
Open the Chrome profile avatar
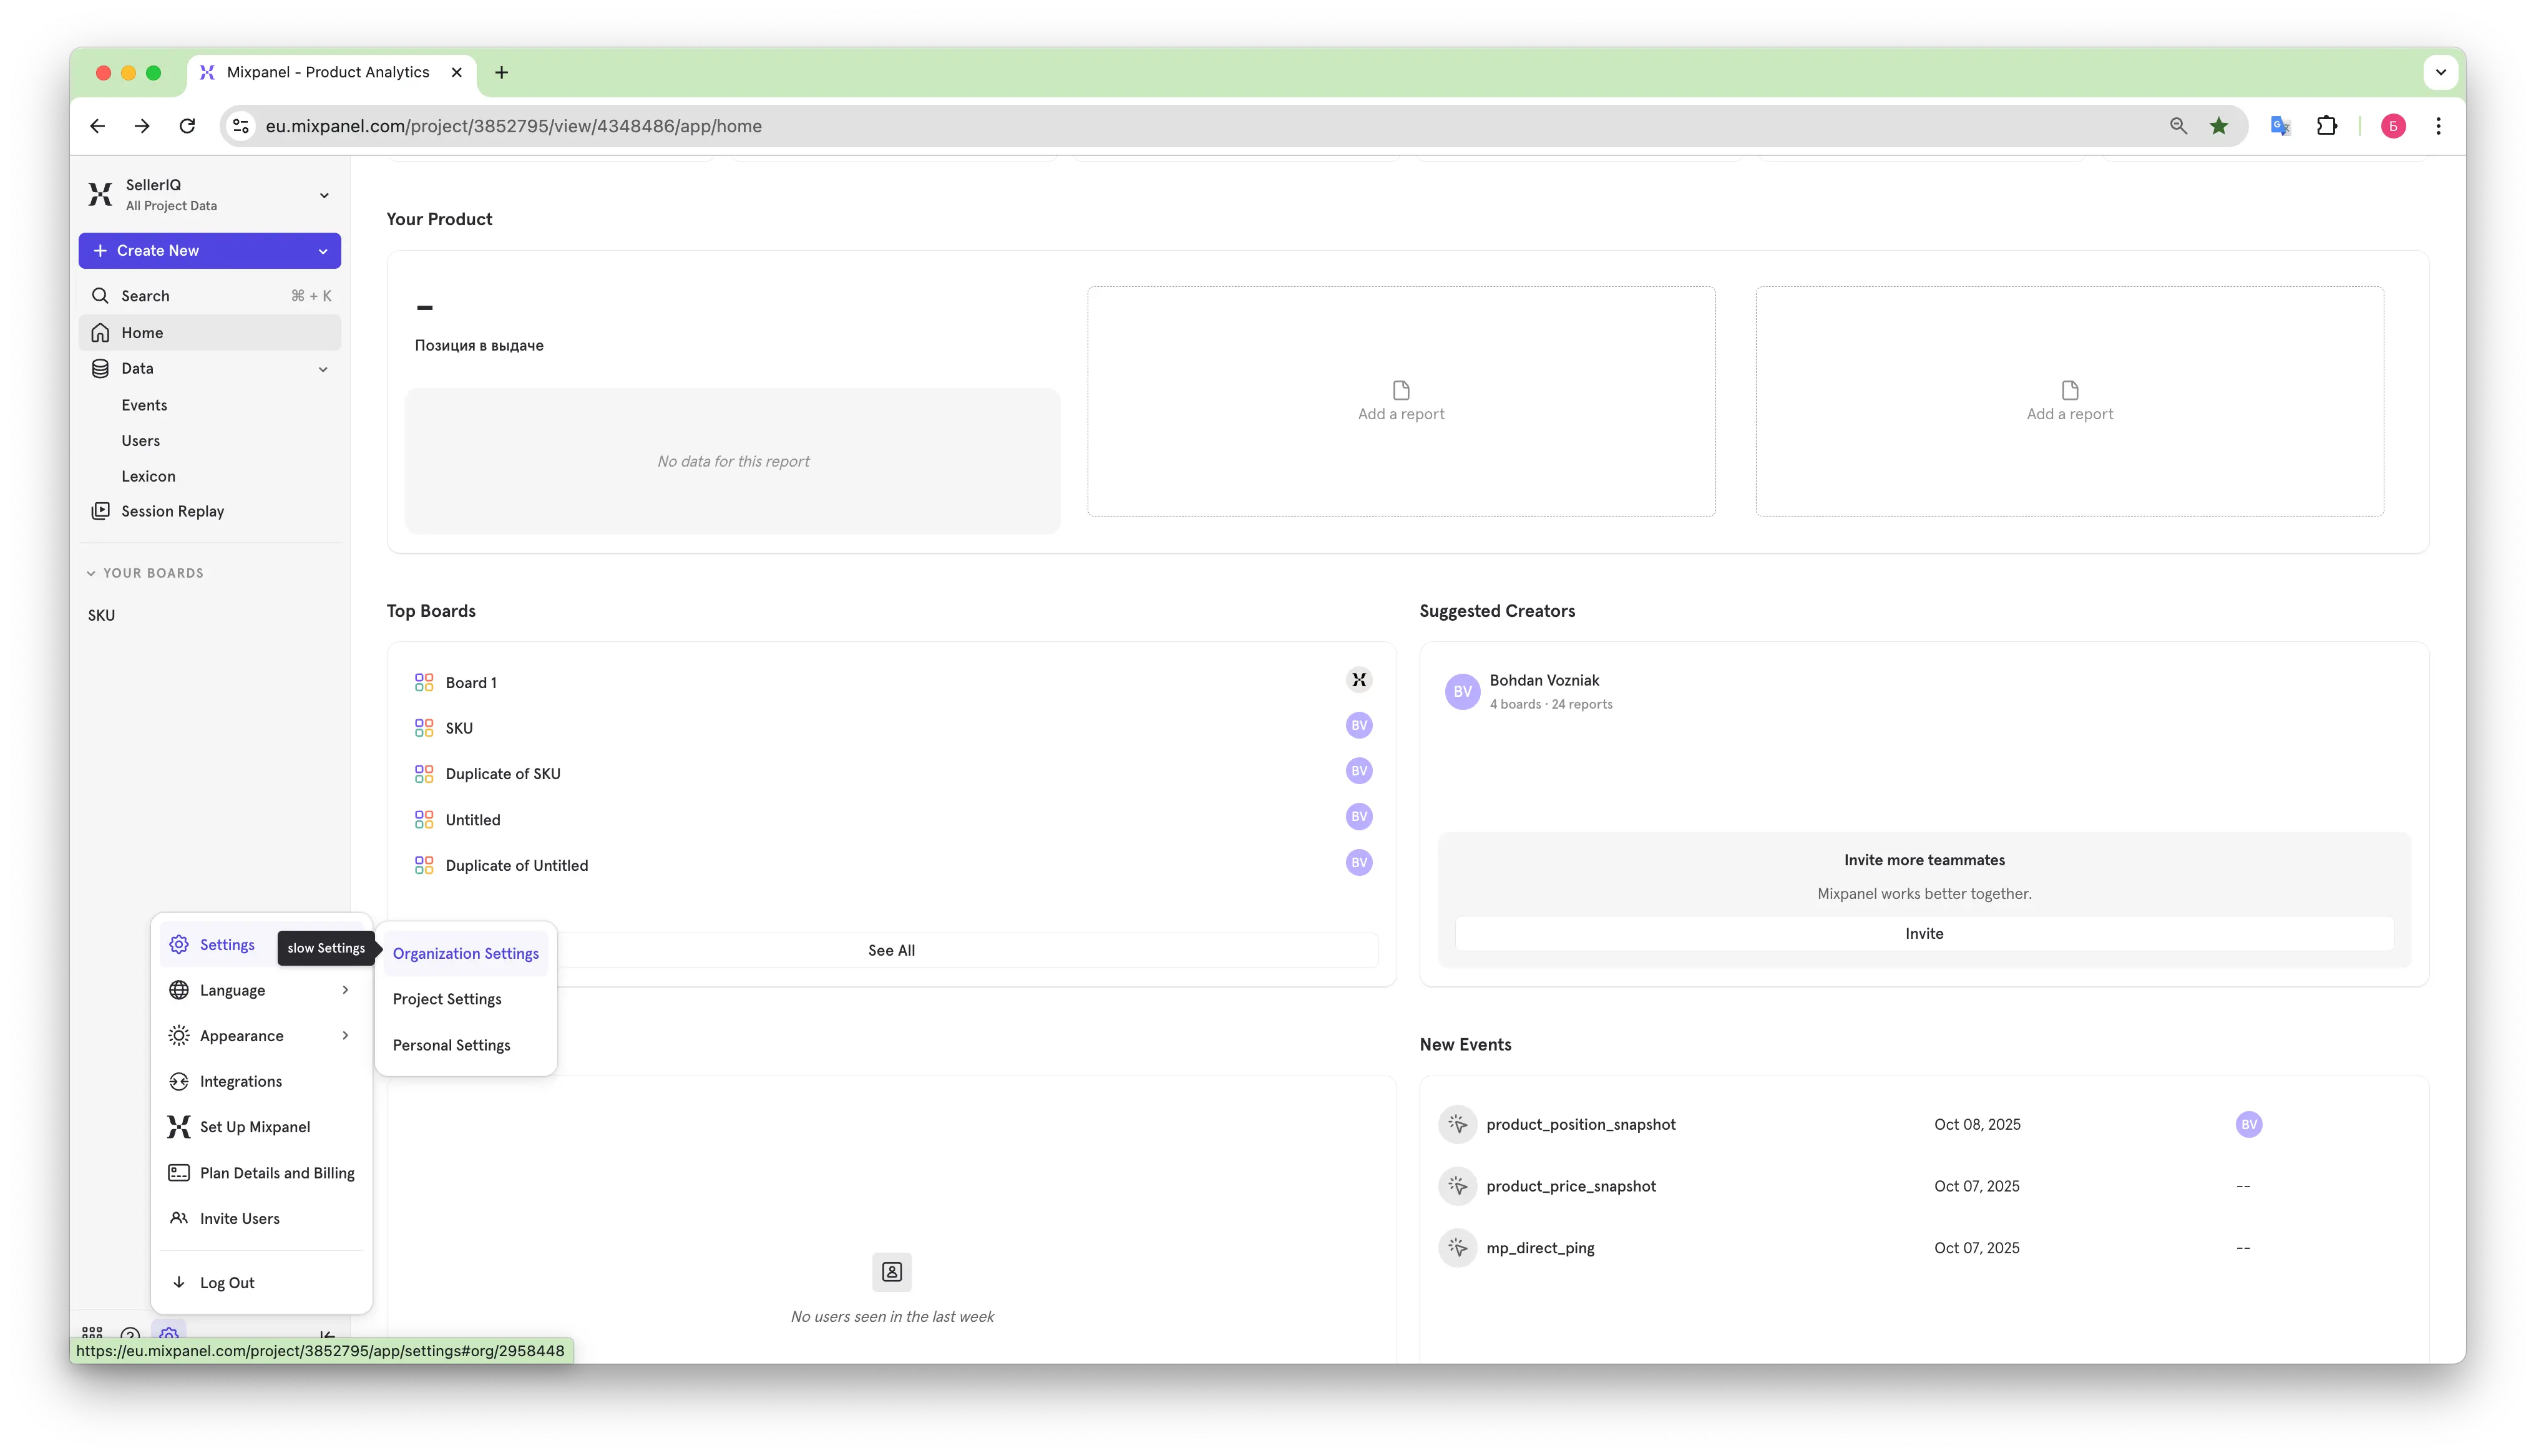coord(2394,126)
